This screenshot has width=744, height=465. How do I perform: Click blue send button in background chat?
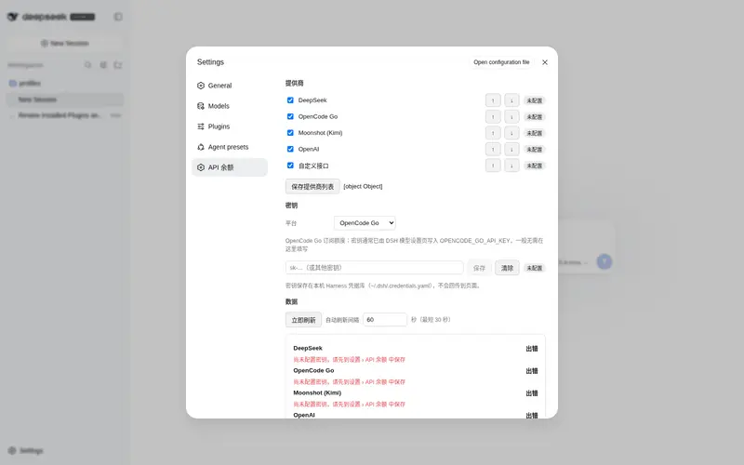coord(604,261)
